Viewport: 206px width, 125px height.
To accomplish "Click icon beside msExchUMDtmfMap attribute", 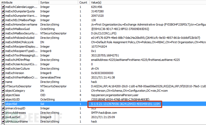I will 3,60.
